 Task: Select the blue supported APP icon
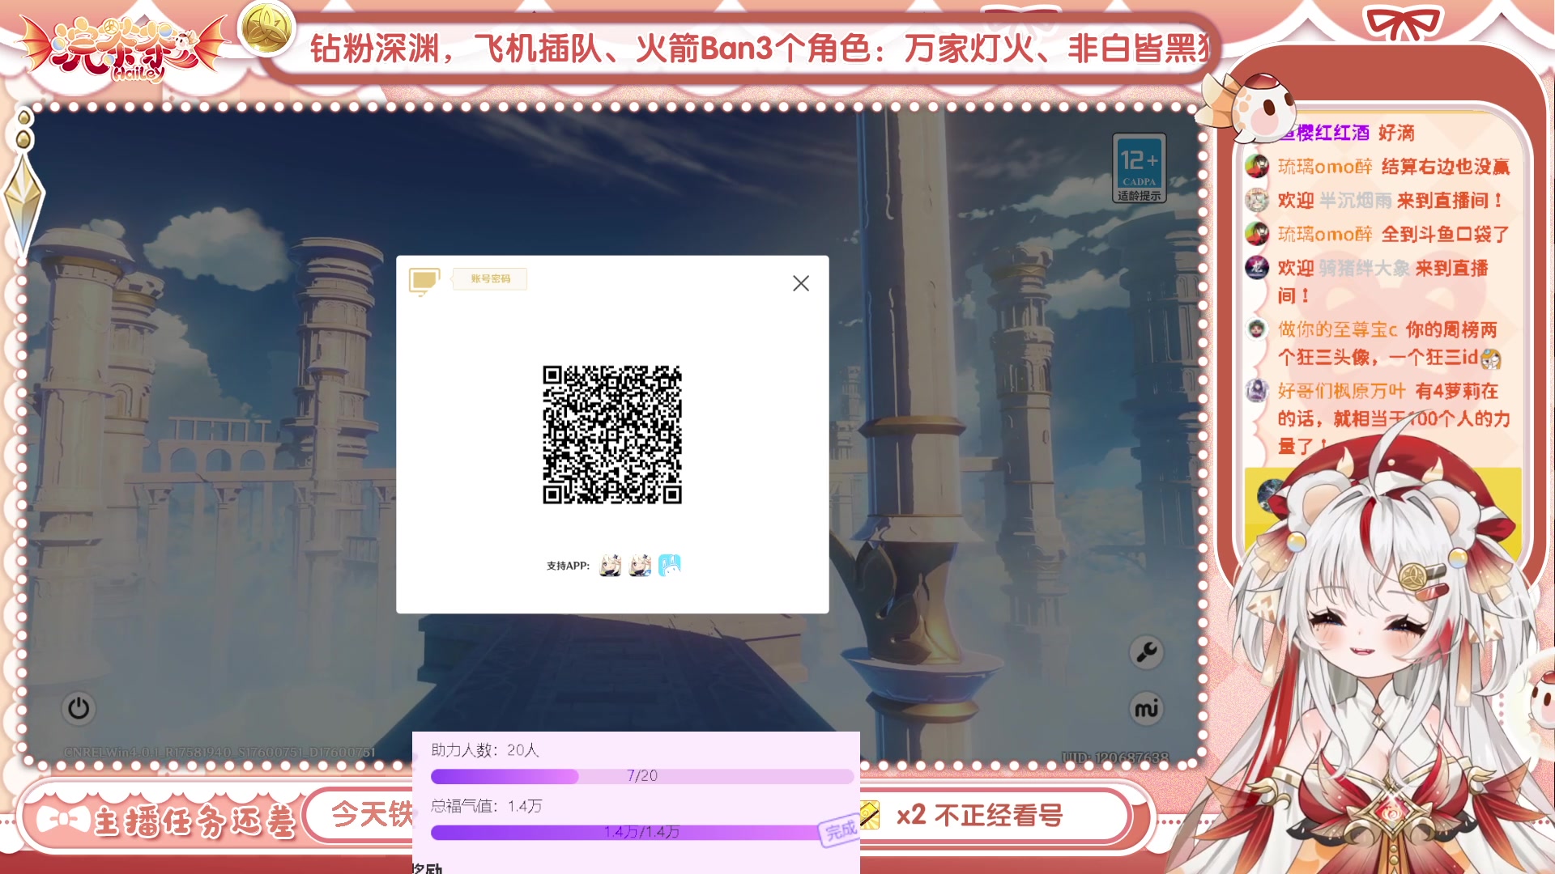click(x=670, y=565)
